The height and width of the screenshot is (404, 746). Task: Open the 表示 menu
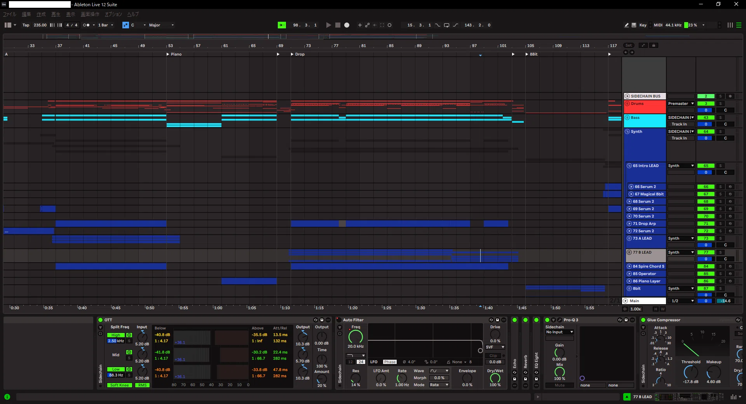(71, 14)
